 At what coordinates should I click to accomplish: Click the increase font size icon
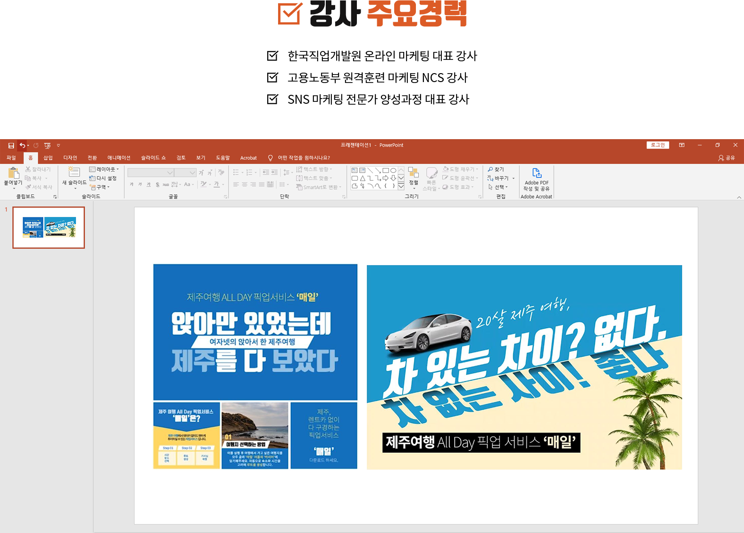202,173
